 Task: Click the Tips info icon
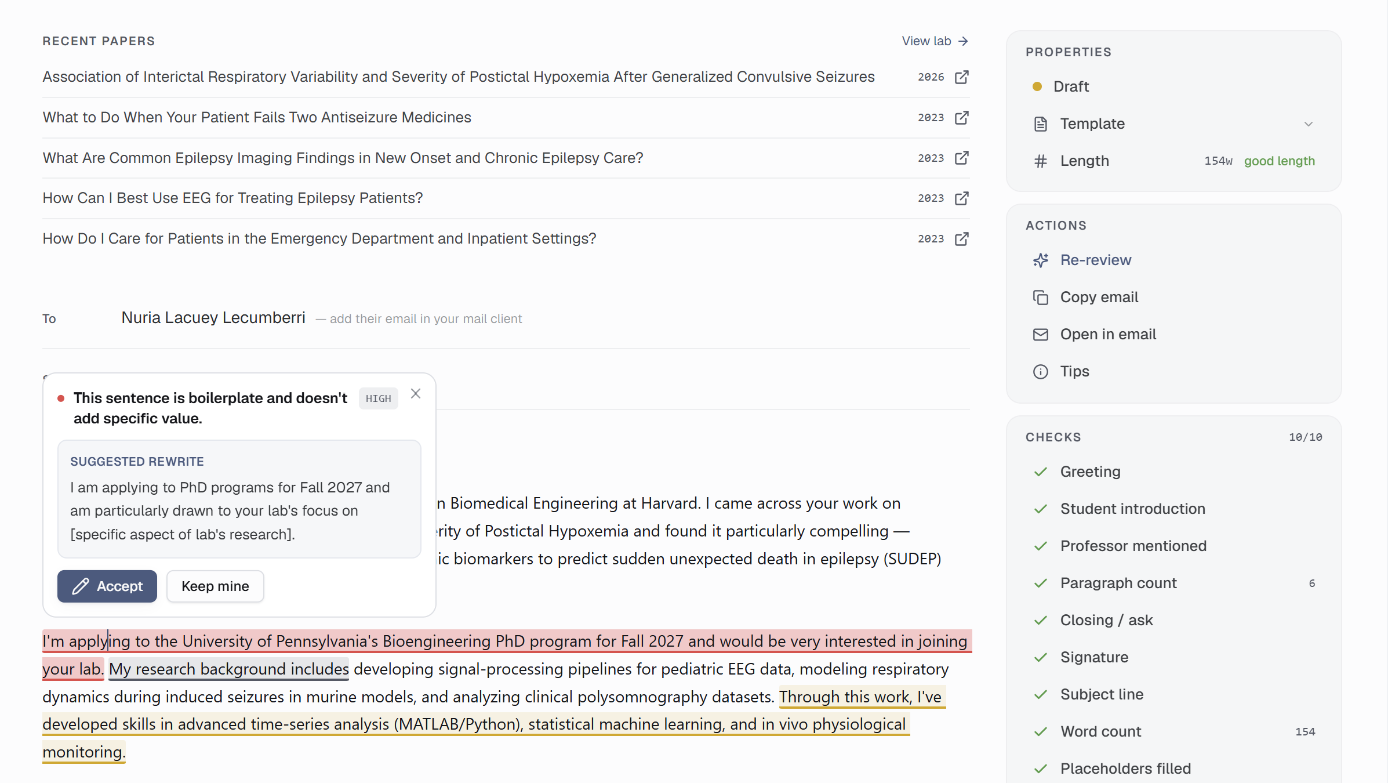(1041, 372)
